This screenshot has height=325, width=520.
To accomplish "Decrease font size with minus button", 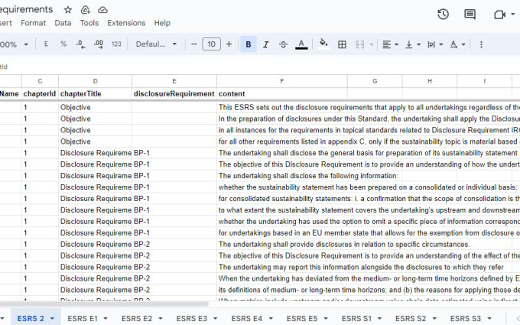I will (194, 44).
